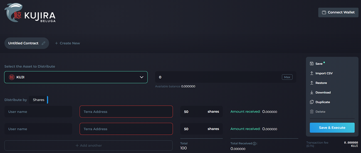Focus the second User name field
The height and width of the screenshot is (153, 361).
[38, 129]
